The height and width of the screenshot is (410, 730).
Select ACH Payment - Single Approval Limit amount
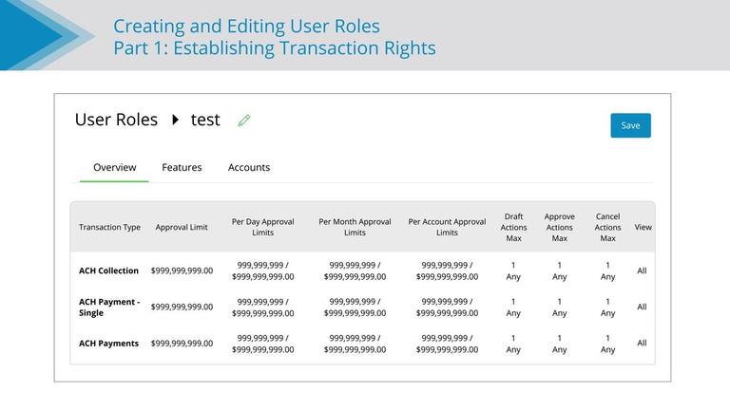click(182, 307)
